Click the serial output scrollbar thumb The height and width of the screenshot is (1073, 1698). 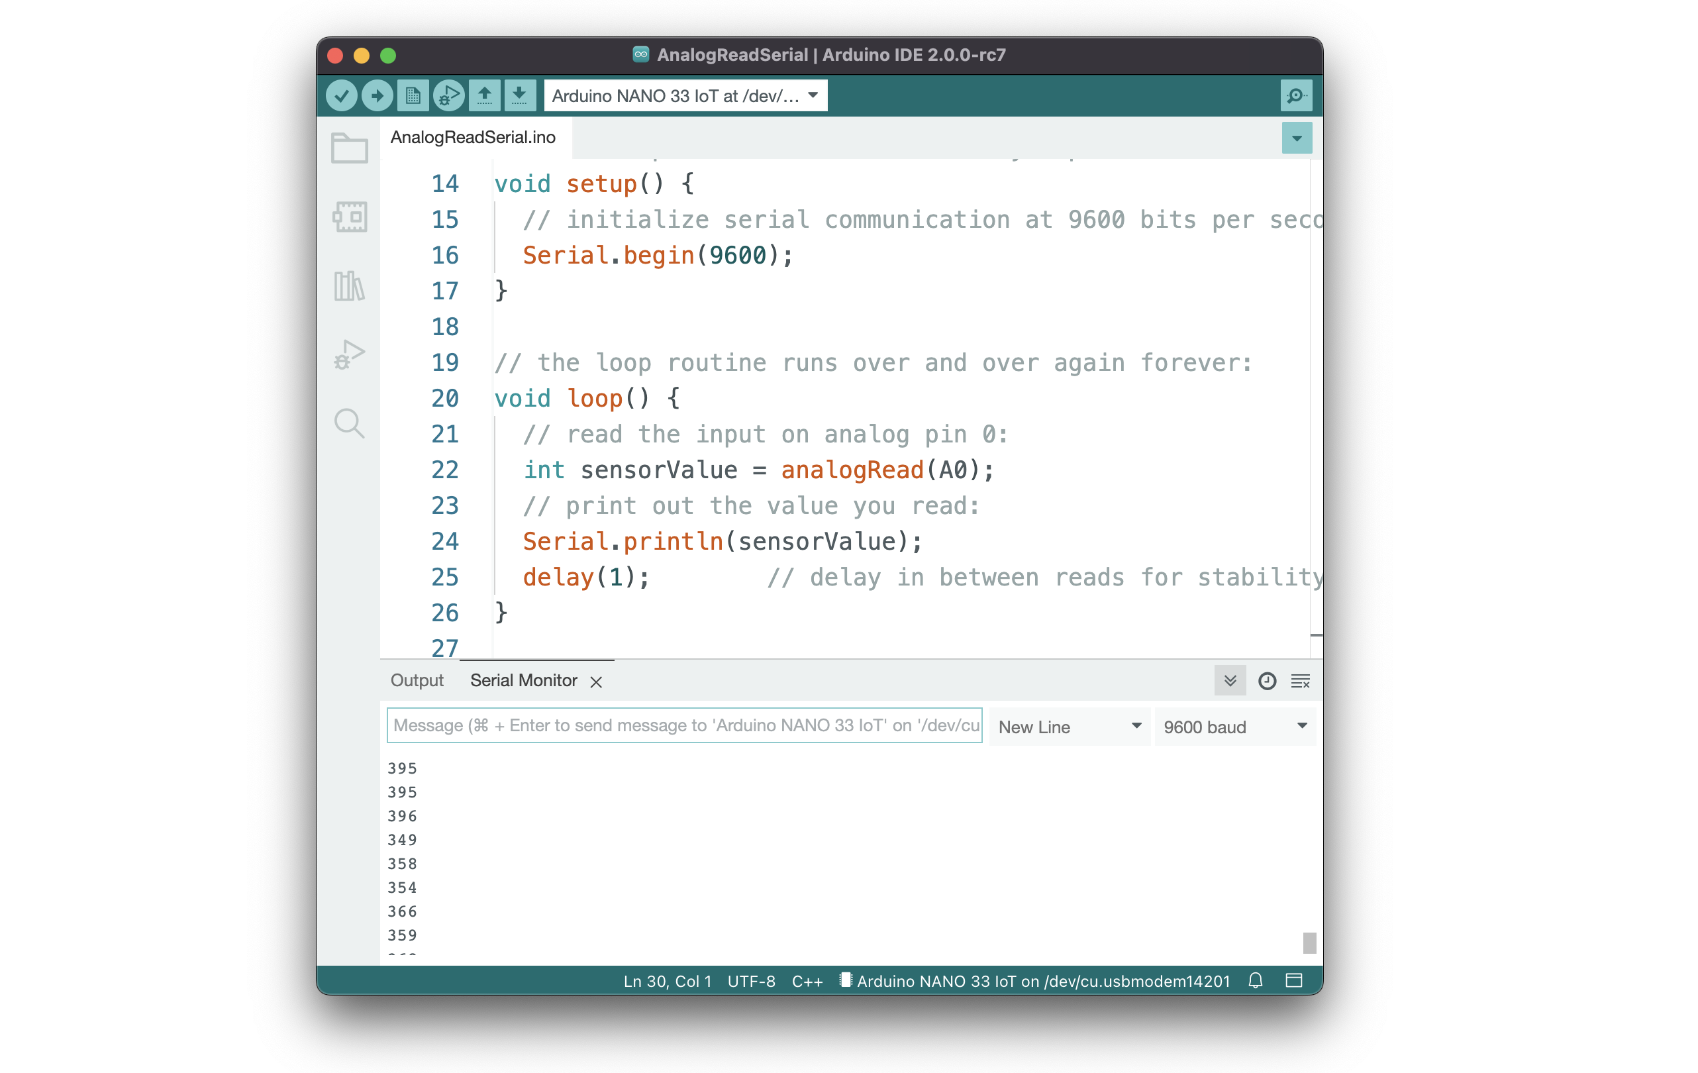[x=1309, y=943]
